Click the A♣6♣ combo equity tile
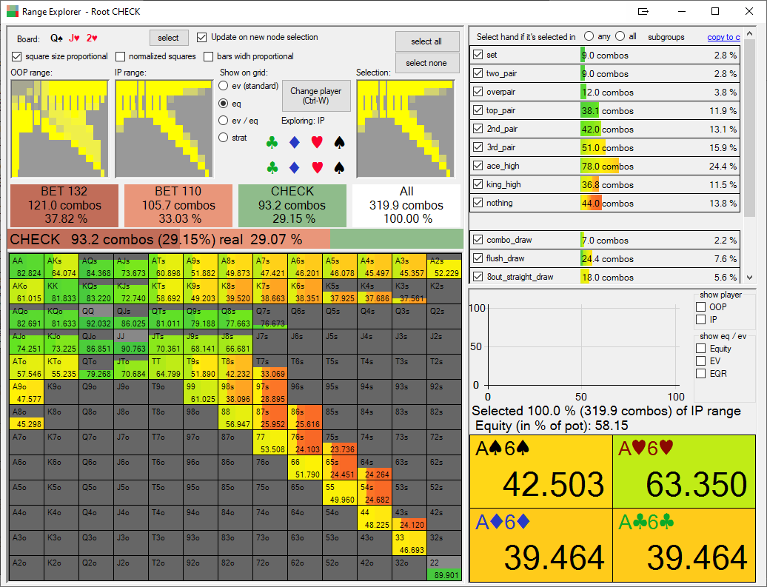This screenshot has width=767, height=587. 684,545
